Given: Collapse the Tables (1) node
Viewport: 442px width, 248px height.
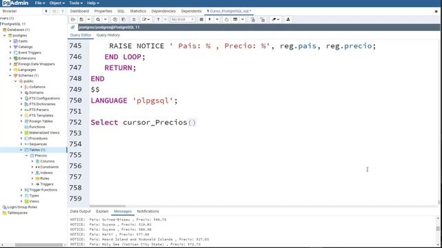Looking at the screenshot, I should point(21,150).
